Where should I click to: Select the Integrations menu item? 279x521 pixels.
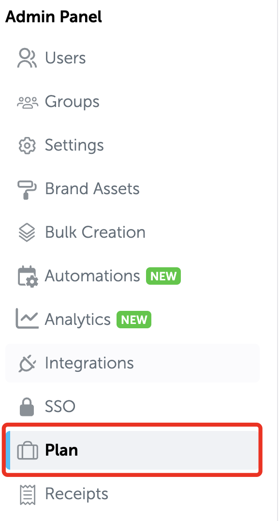pos(132,363)
